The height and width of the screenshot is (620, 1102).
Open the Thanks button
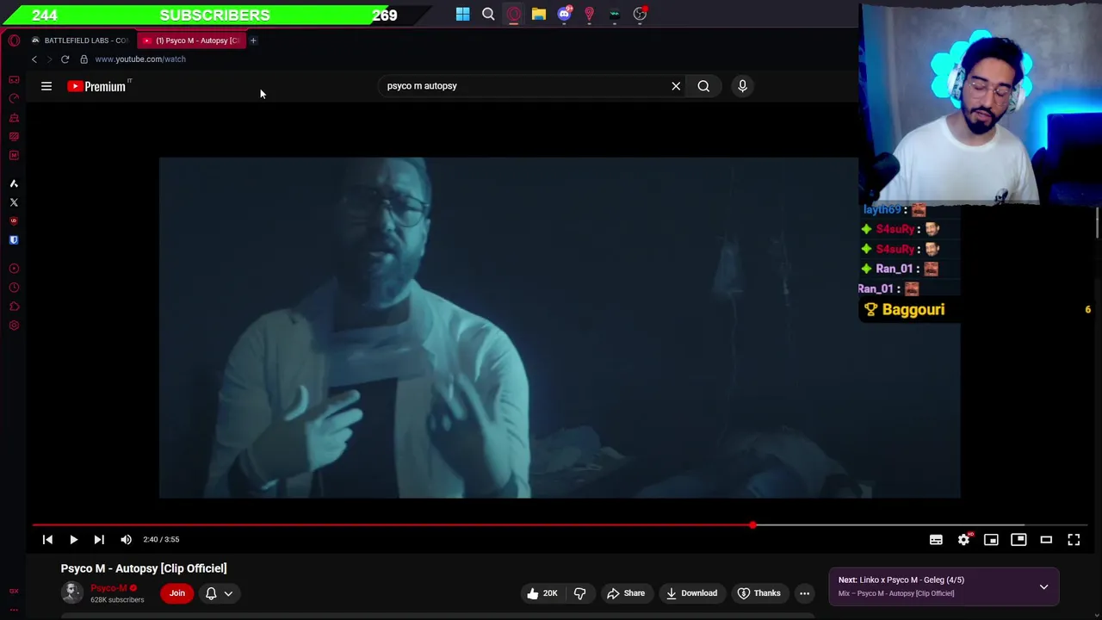(759, 593)
